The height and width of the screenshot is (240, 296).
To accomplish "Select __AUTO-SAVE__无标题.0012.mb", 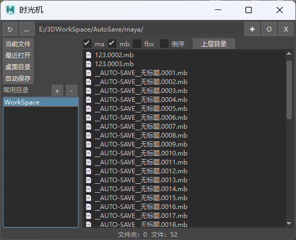I will 141,171.
